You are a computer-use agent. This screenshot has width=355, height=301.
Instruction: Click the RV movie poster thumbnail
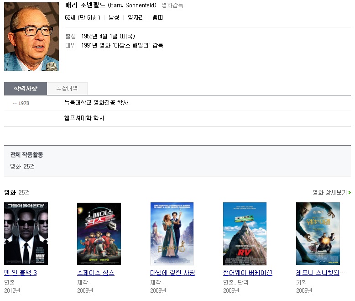[x=245, y=233]
